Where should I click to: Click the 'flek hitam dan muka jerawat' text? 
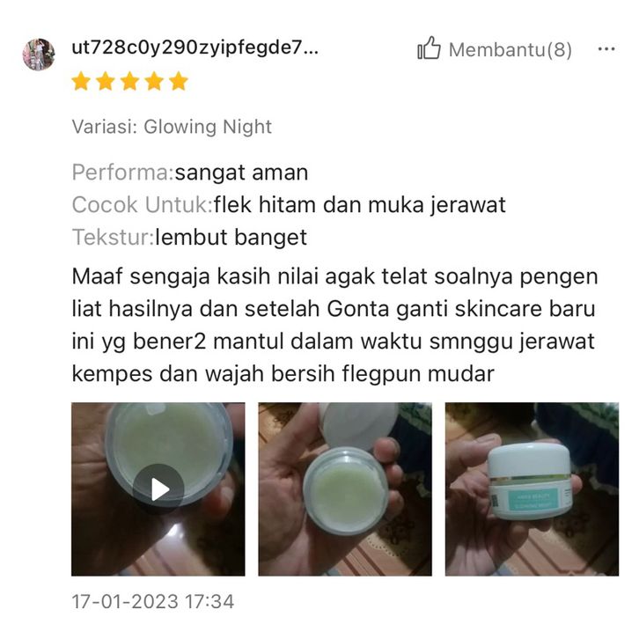(359, 204)
